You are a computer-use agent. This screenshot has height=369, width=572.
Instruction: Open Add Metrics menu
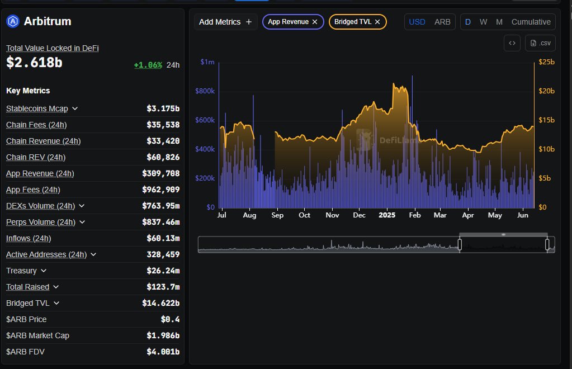click(225, 22)
